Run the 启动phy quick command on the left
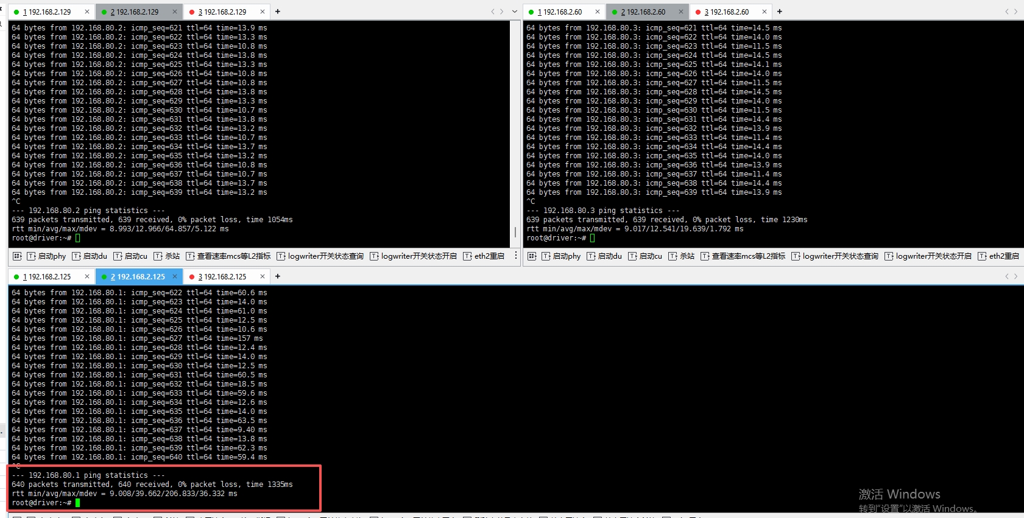Screen dimensions: 1024x518 pyautogui.click(x=46, y=256)
